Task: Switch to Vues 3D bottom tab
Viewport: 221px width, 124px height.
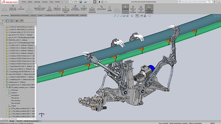Action: click(x=19, y=121)
